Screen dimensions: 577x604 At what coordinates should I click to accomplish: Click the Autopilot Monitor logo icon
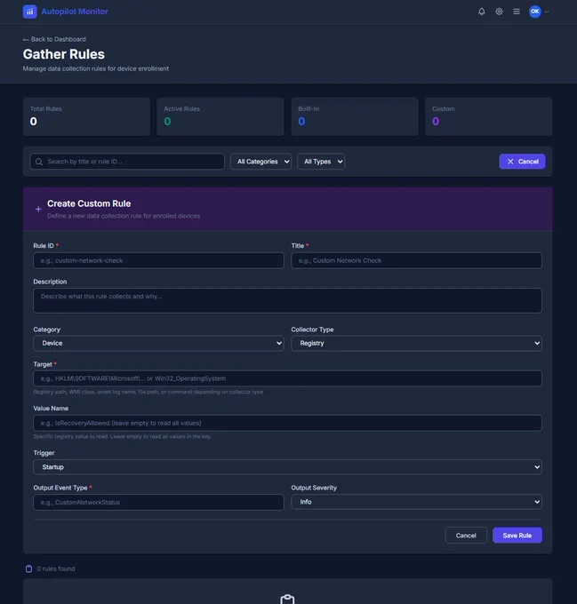[x=29, y=12]
